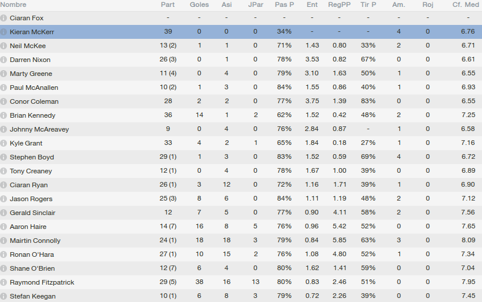This screenshot has width=482, height=302.
Task: Sort by the Nombre column header
Action: (x=13, y=5)
